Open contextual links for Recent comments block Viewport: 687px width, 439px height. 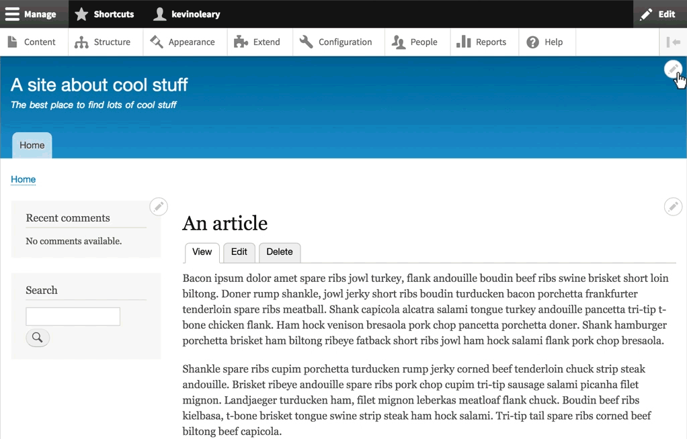(x=159, y=207)
